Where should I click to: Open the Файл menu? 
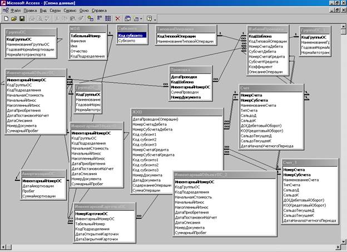coord(16,11)
